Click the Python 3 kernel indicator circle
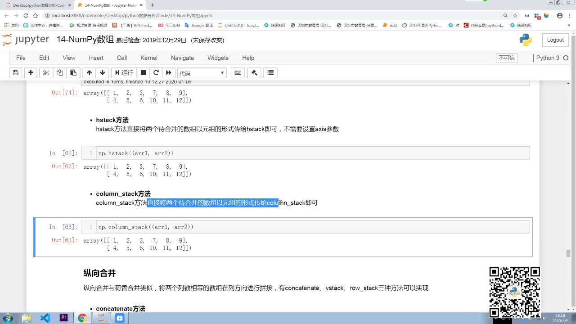576x324 pixels. coord(566,58)
